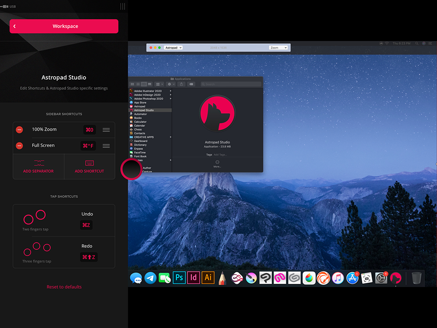437x328 pixels.
Task: Open the Astropad dropdown in mirror window
Action: point(173,48)
